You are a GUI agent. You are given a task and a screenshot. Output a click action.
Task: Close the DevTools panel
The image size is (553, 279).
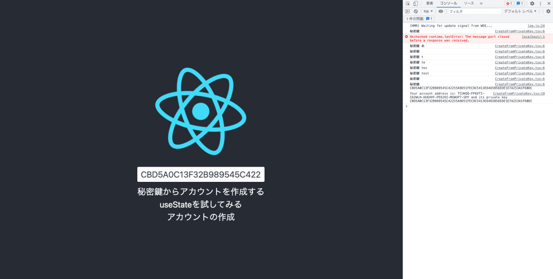(x=549, y=3)
